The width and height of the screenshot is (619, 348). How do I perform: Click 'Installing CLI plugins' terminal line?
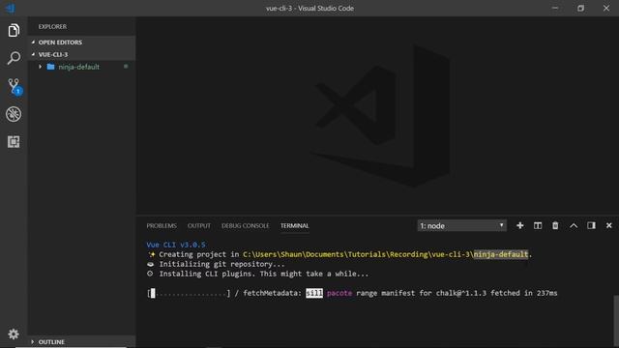264,274
